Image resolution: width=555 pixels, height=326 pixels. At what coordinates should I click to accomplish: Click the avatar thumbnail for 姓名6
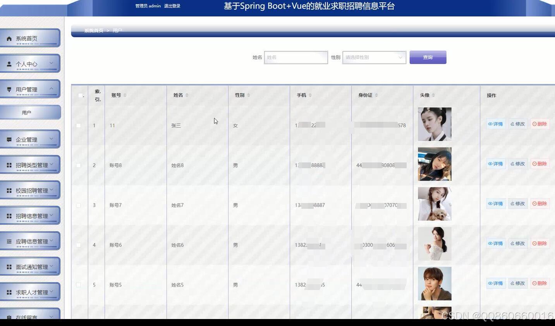tap(435, 244)
